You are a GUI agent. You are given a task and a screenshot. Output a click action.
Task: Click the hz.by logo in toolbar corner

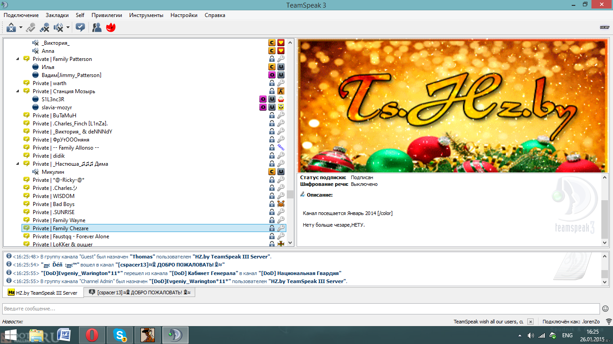click(604, 27)
